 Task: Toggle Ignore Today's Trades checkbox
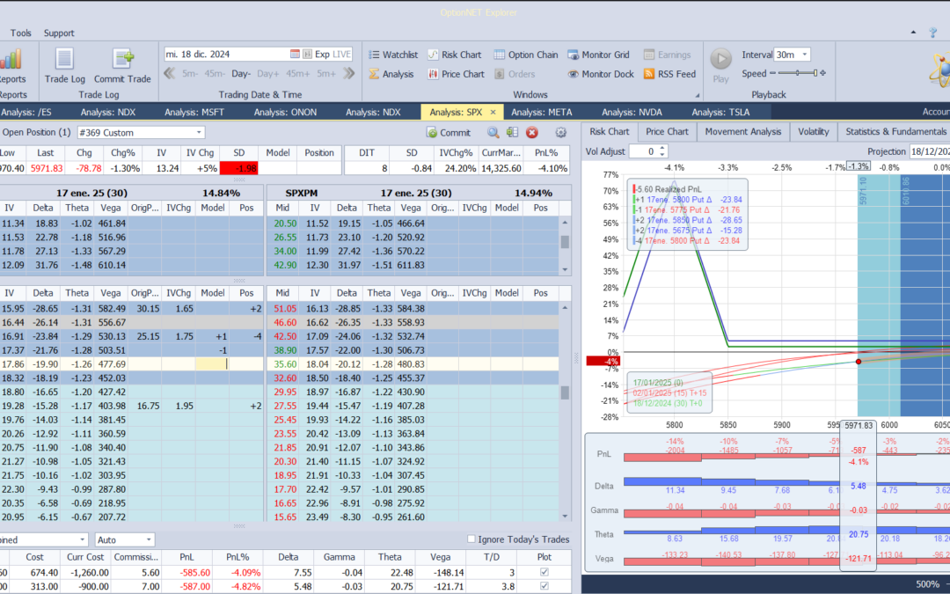pyautogui.click(x=471, y=539)
